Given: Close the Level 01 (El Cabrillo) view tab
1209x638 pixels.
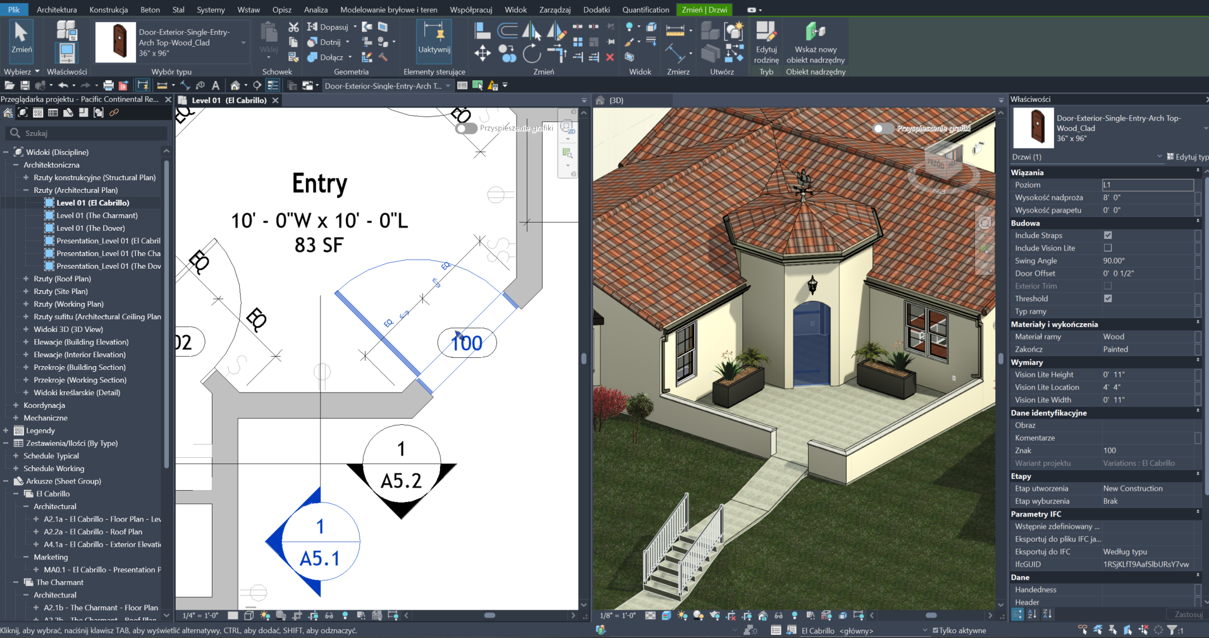Looking at the screenshot, I should click(x=275, y=101).
